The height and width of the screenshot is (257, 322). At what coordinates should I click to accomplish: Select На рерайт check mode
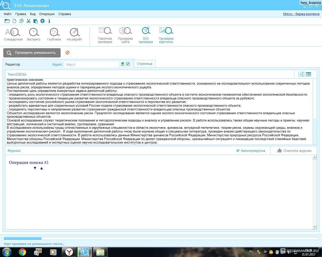click(x=74, y=34)
